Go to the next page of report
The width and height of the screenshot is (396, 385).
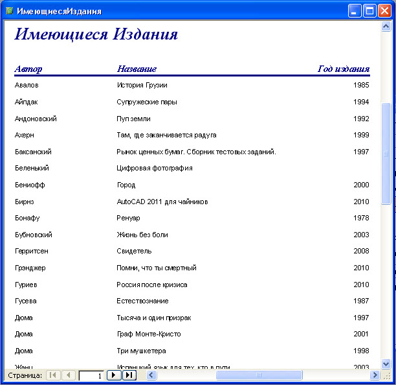pos(114,375)
